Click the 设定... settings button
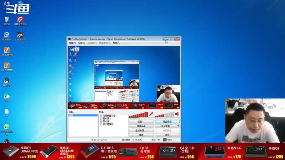Viewport: 285px width, 160px height. [x=141, y=122]
